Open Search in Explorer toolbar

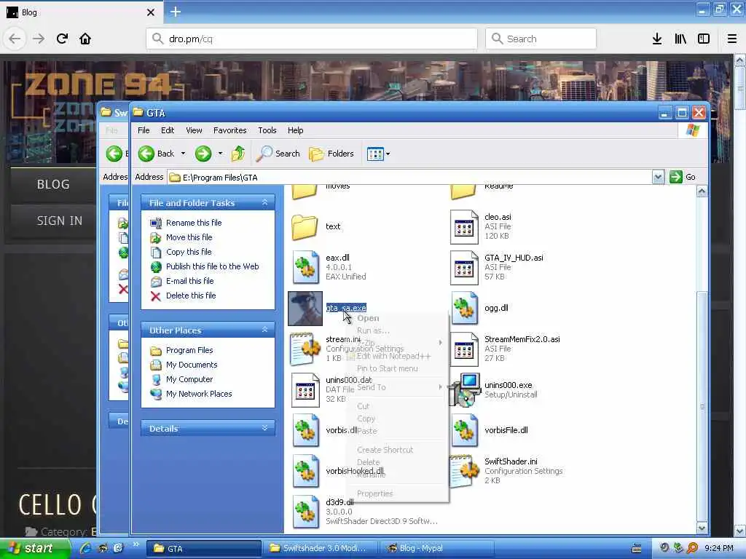(278, 154)
